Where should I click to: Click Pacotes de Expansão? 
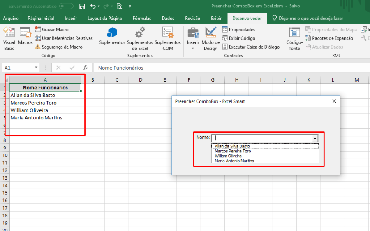329,38
